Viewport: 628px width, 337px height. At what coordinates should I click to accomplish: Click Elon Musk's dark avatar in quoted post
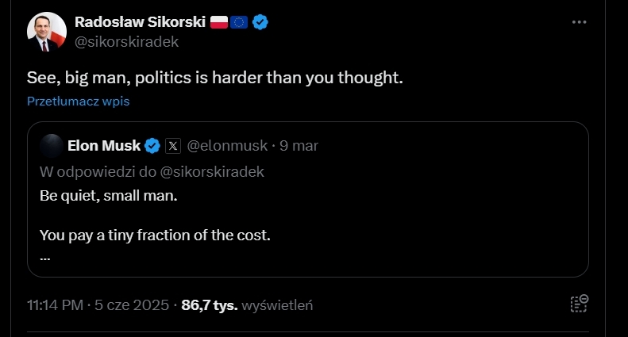(x=52, y=146)
